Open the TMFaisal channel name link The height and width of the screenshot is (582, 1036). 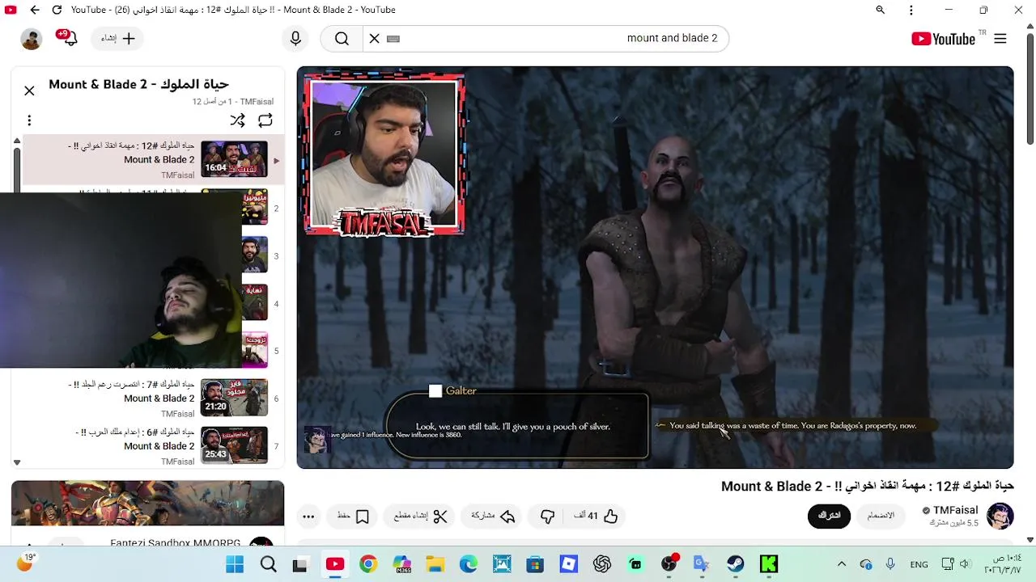click(955, 510)
